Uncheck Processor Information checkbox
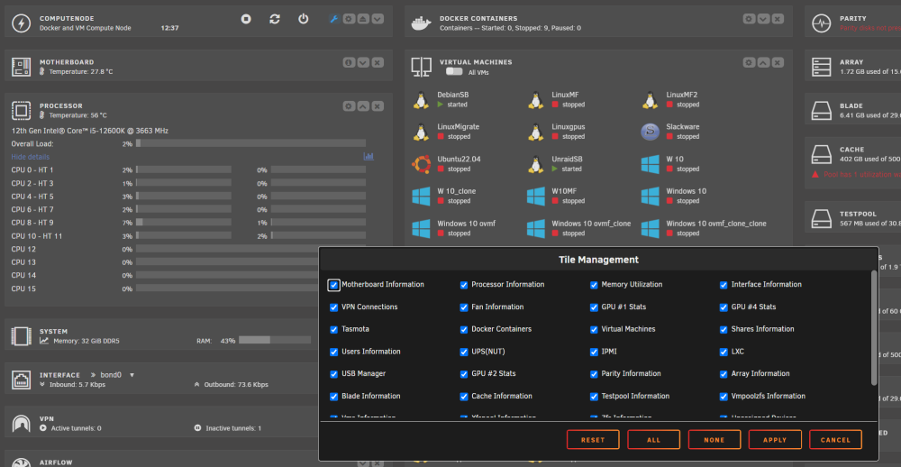Viewport: 901px width, 467px height. click(x=464, y=285)
